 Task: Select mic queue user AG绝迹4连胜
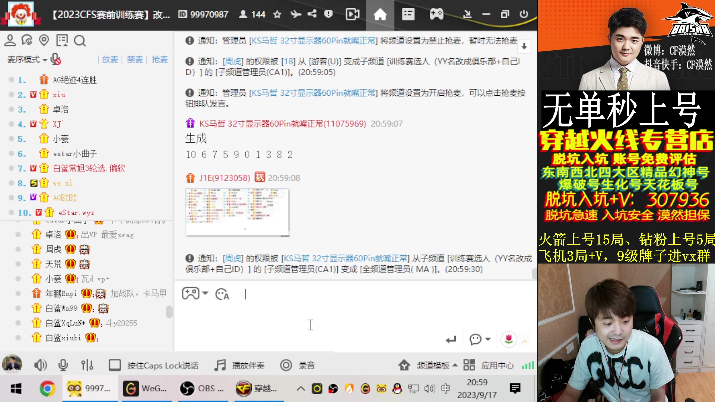pyautogui.click(x=74, y=80)
